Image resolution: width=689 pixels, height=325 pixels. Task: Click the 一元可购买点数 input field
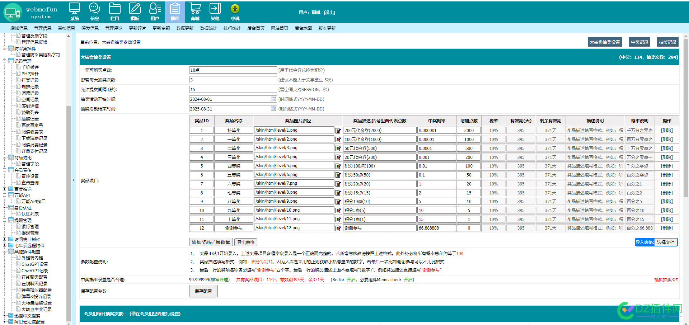click(x=233, y=70)
